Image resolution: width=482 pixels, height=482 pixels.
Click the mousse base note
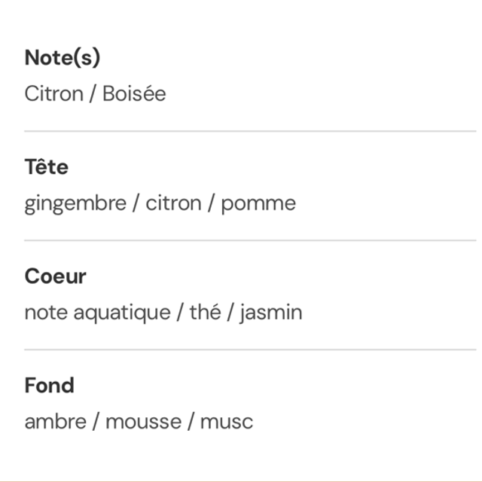[x=143, y=422]
